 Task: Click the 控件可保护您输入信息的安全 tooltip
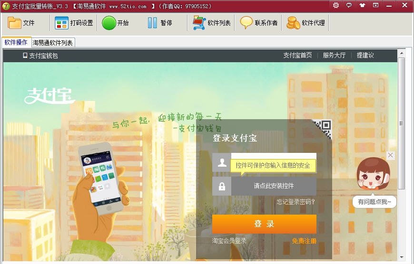[273, 165]
